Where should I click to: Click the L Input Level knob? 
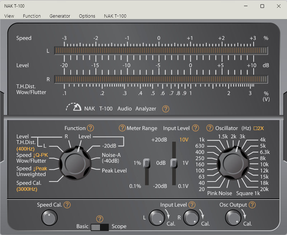pyautogui.click(x=157, y=218)
